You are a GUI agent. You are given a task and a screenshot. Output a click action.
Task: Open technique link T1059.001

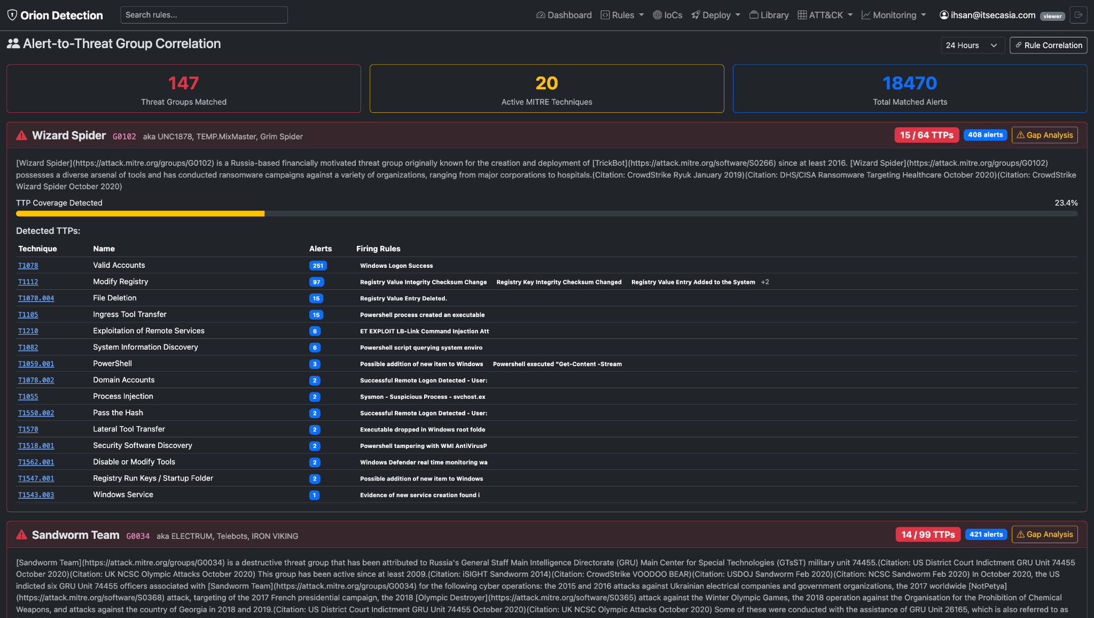click(x=36, y=364)
